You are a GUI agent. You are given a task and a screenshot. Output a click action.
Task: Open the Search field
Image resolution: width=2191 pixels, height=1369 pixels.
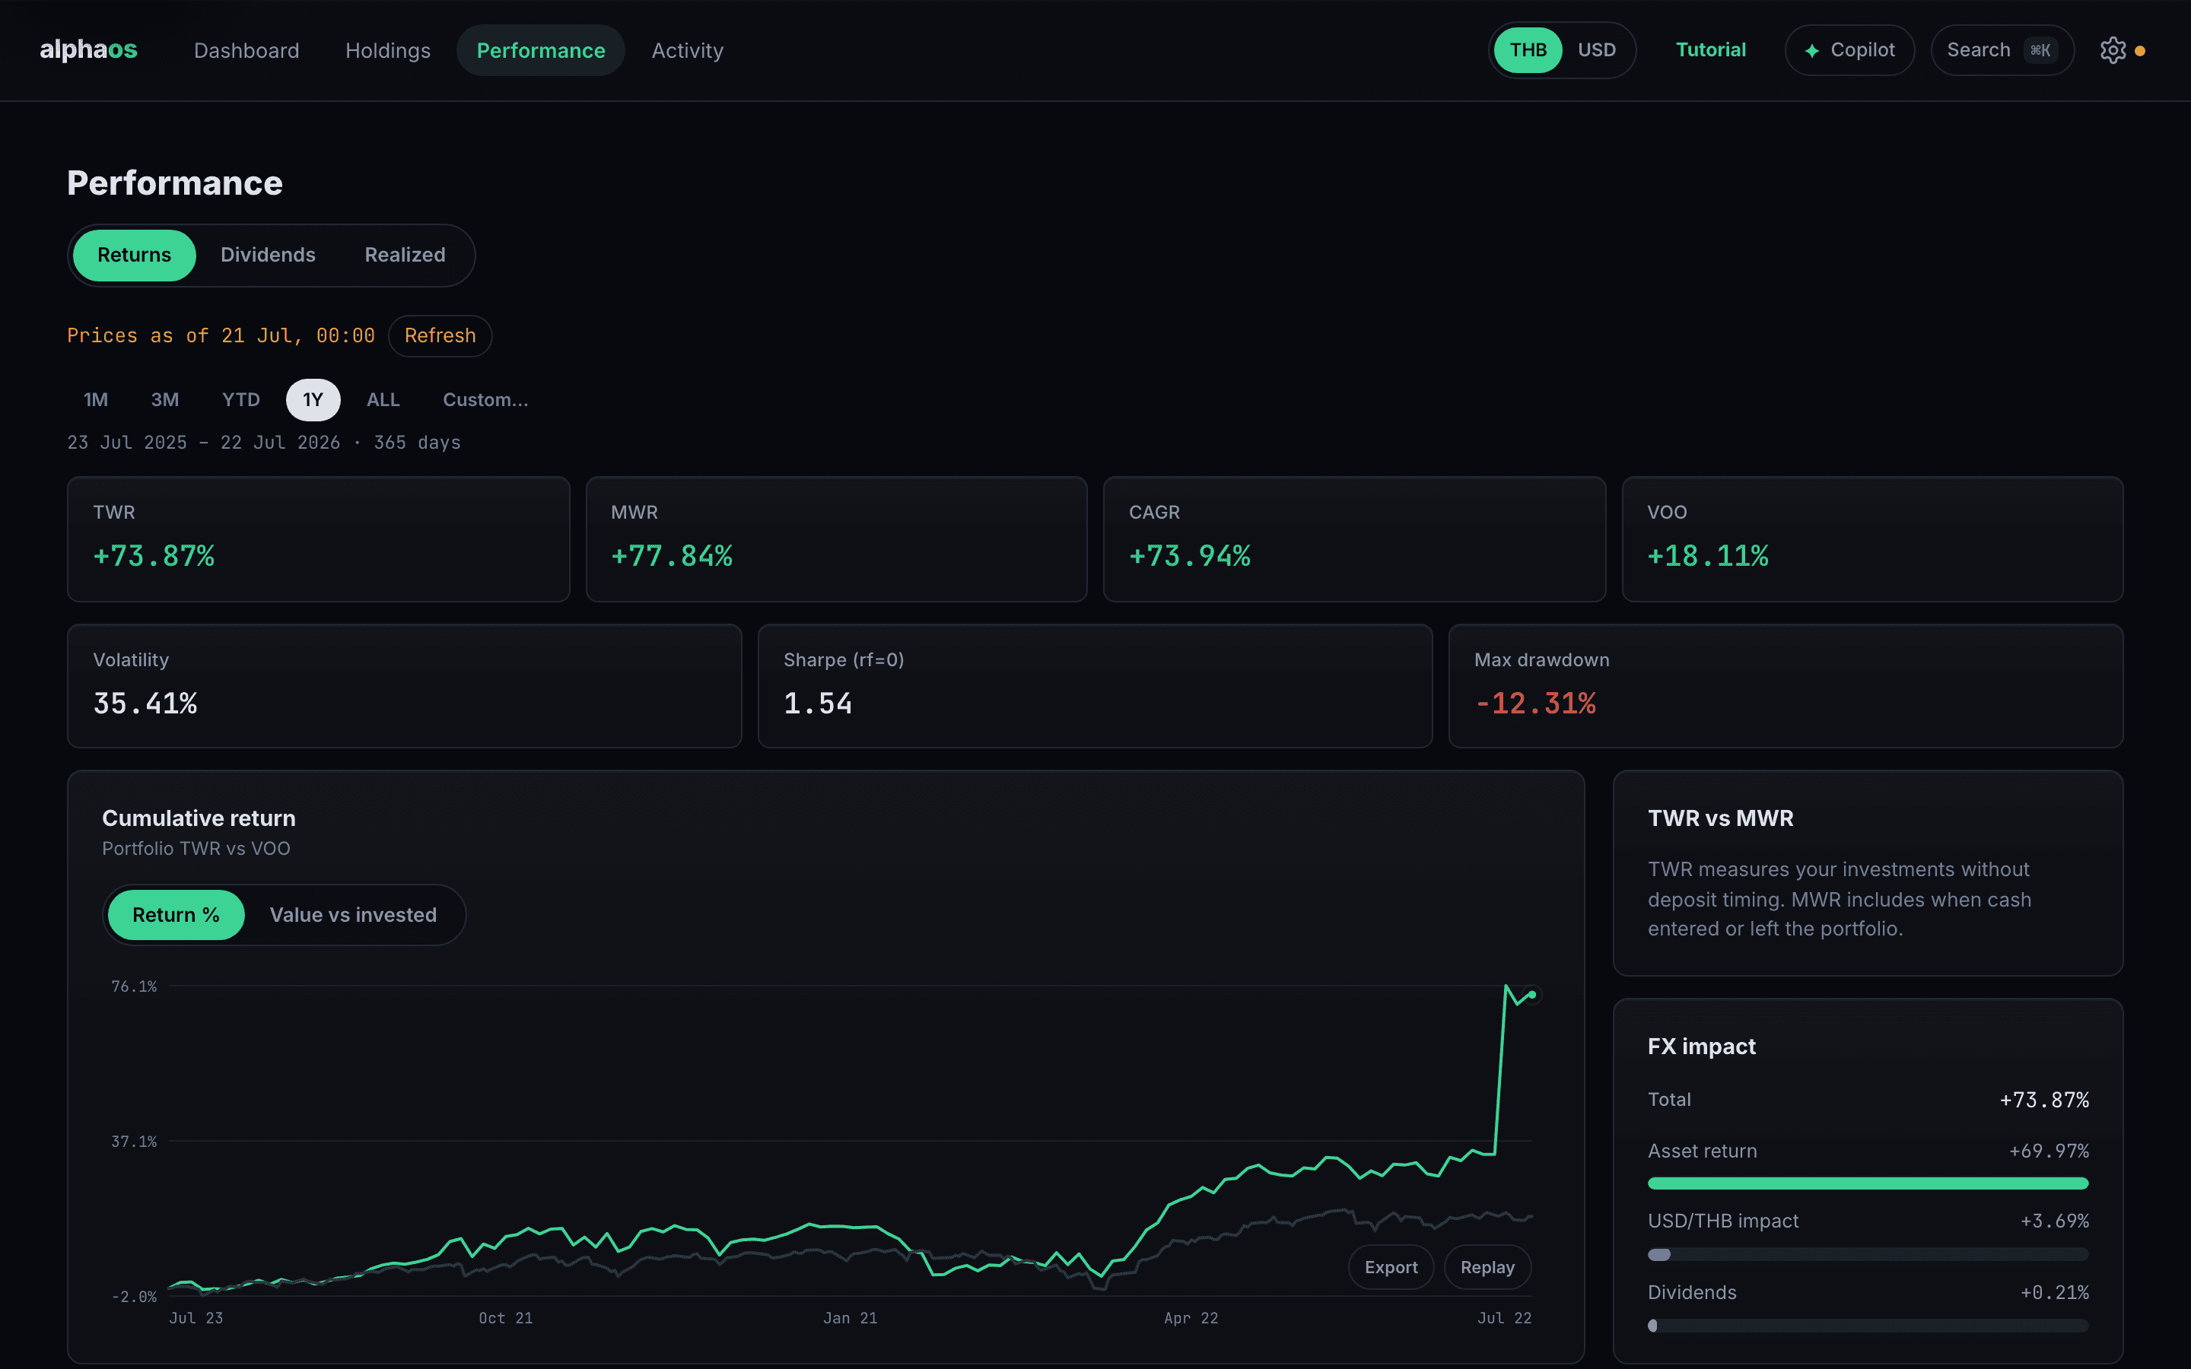[2002, 49]
